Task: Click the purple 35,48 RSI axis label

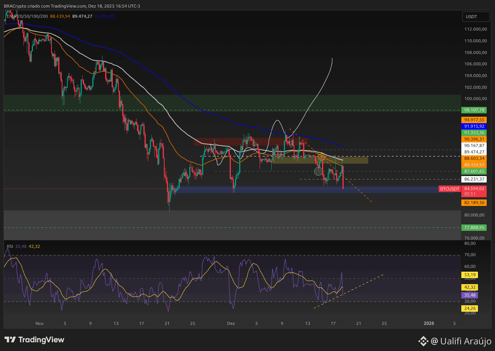Action: point(469,295)
